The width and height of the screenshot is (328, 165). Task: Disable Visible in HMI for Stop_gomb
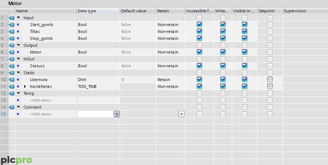coord(244,38)
